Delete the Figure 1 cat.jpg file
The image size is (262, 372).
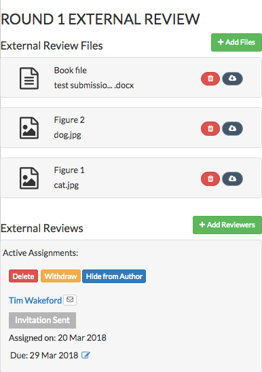(x=210, y=179)
